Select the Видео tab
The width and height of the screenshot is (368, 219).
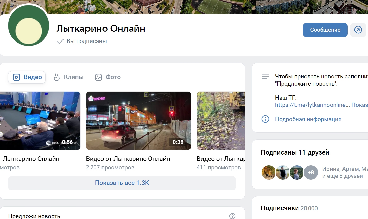(x=27, y=77)
